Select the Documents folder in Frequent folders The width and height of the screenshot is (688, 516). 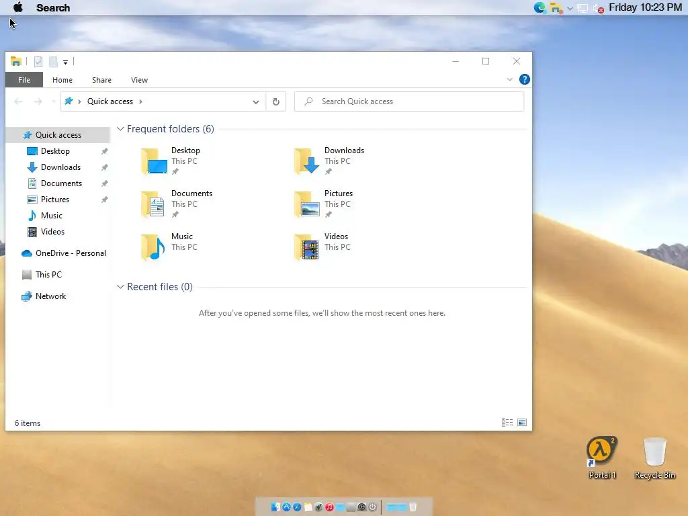click(177, 204)
